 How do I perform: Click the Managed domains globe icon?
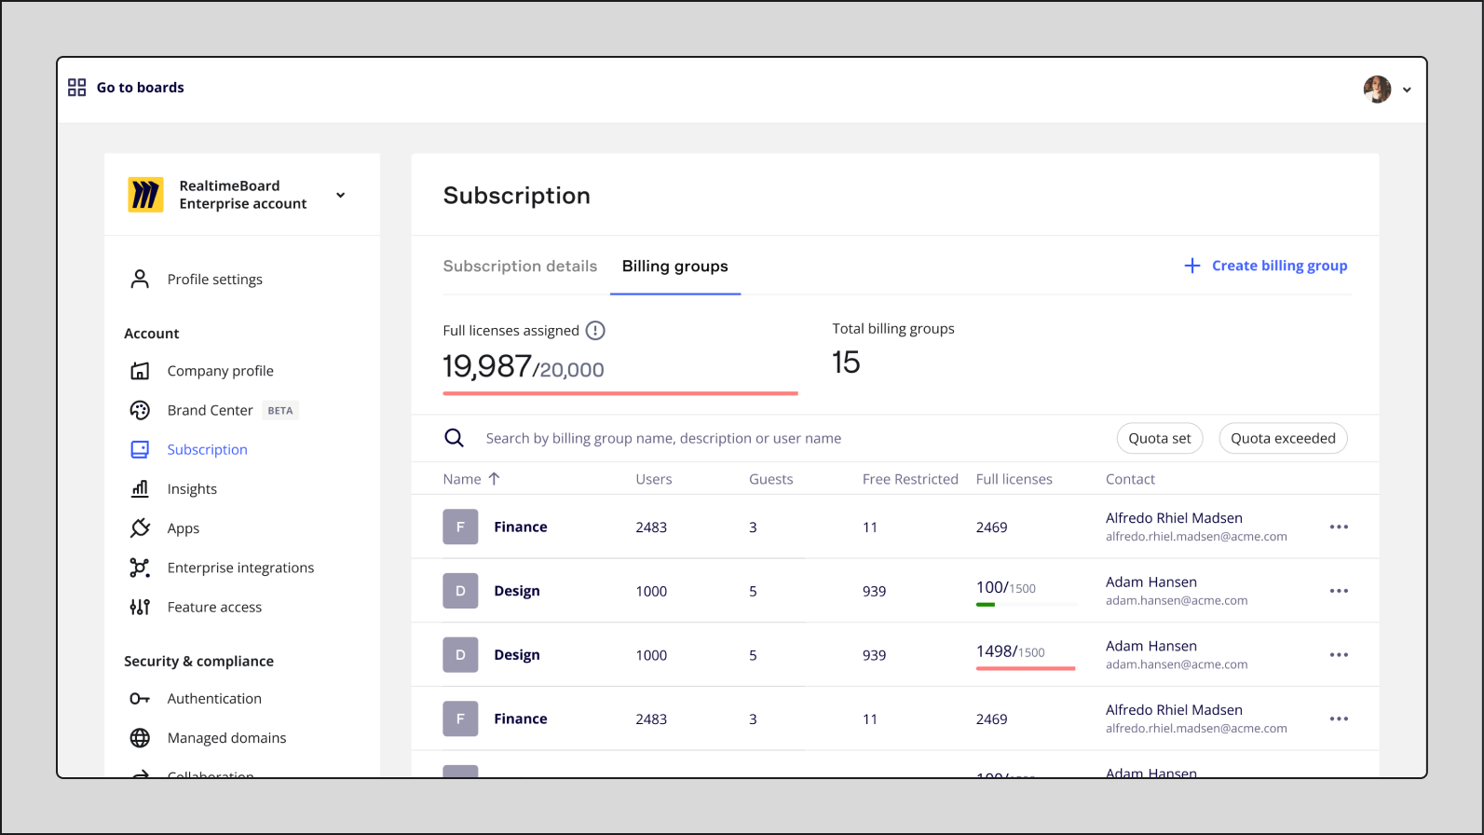click(x=140, y=738)
